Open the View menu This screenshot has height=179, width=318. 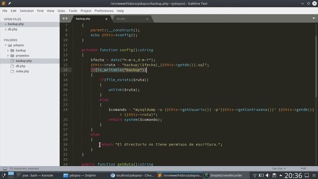coord(51,11)
